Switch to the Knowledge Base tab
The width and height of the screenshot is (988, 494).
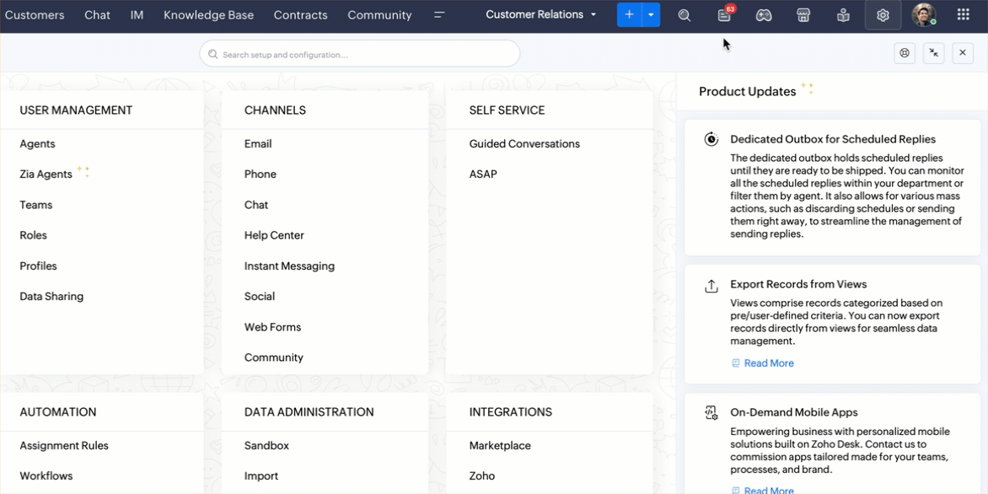208,15
